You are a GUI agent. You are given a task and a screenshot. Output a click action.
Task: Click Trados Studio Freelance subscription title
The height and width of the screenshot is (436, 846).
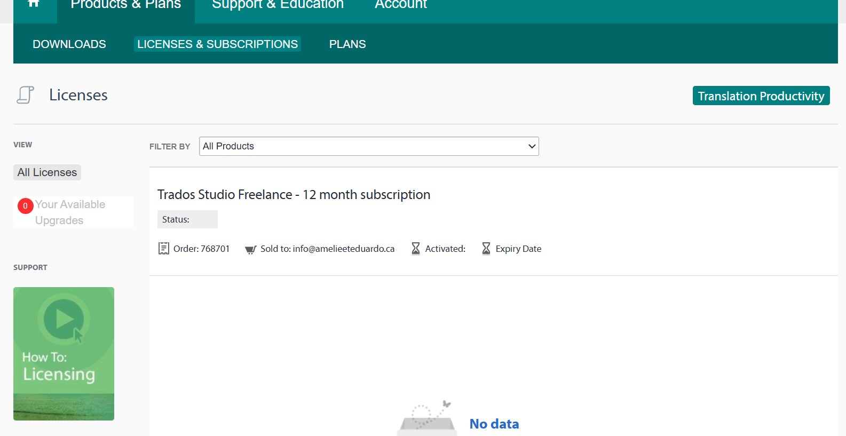(294, 195)
